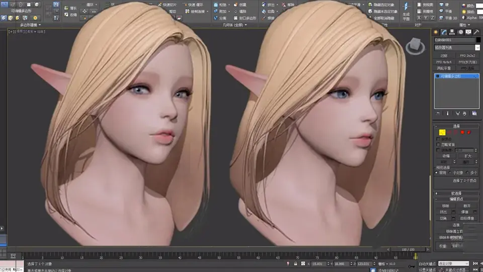Screen dimensions: 483x272
Task: Select Vertex sub-object mode in ribbon
Action: [4, 5]
